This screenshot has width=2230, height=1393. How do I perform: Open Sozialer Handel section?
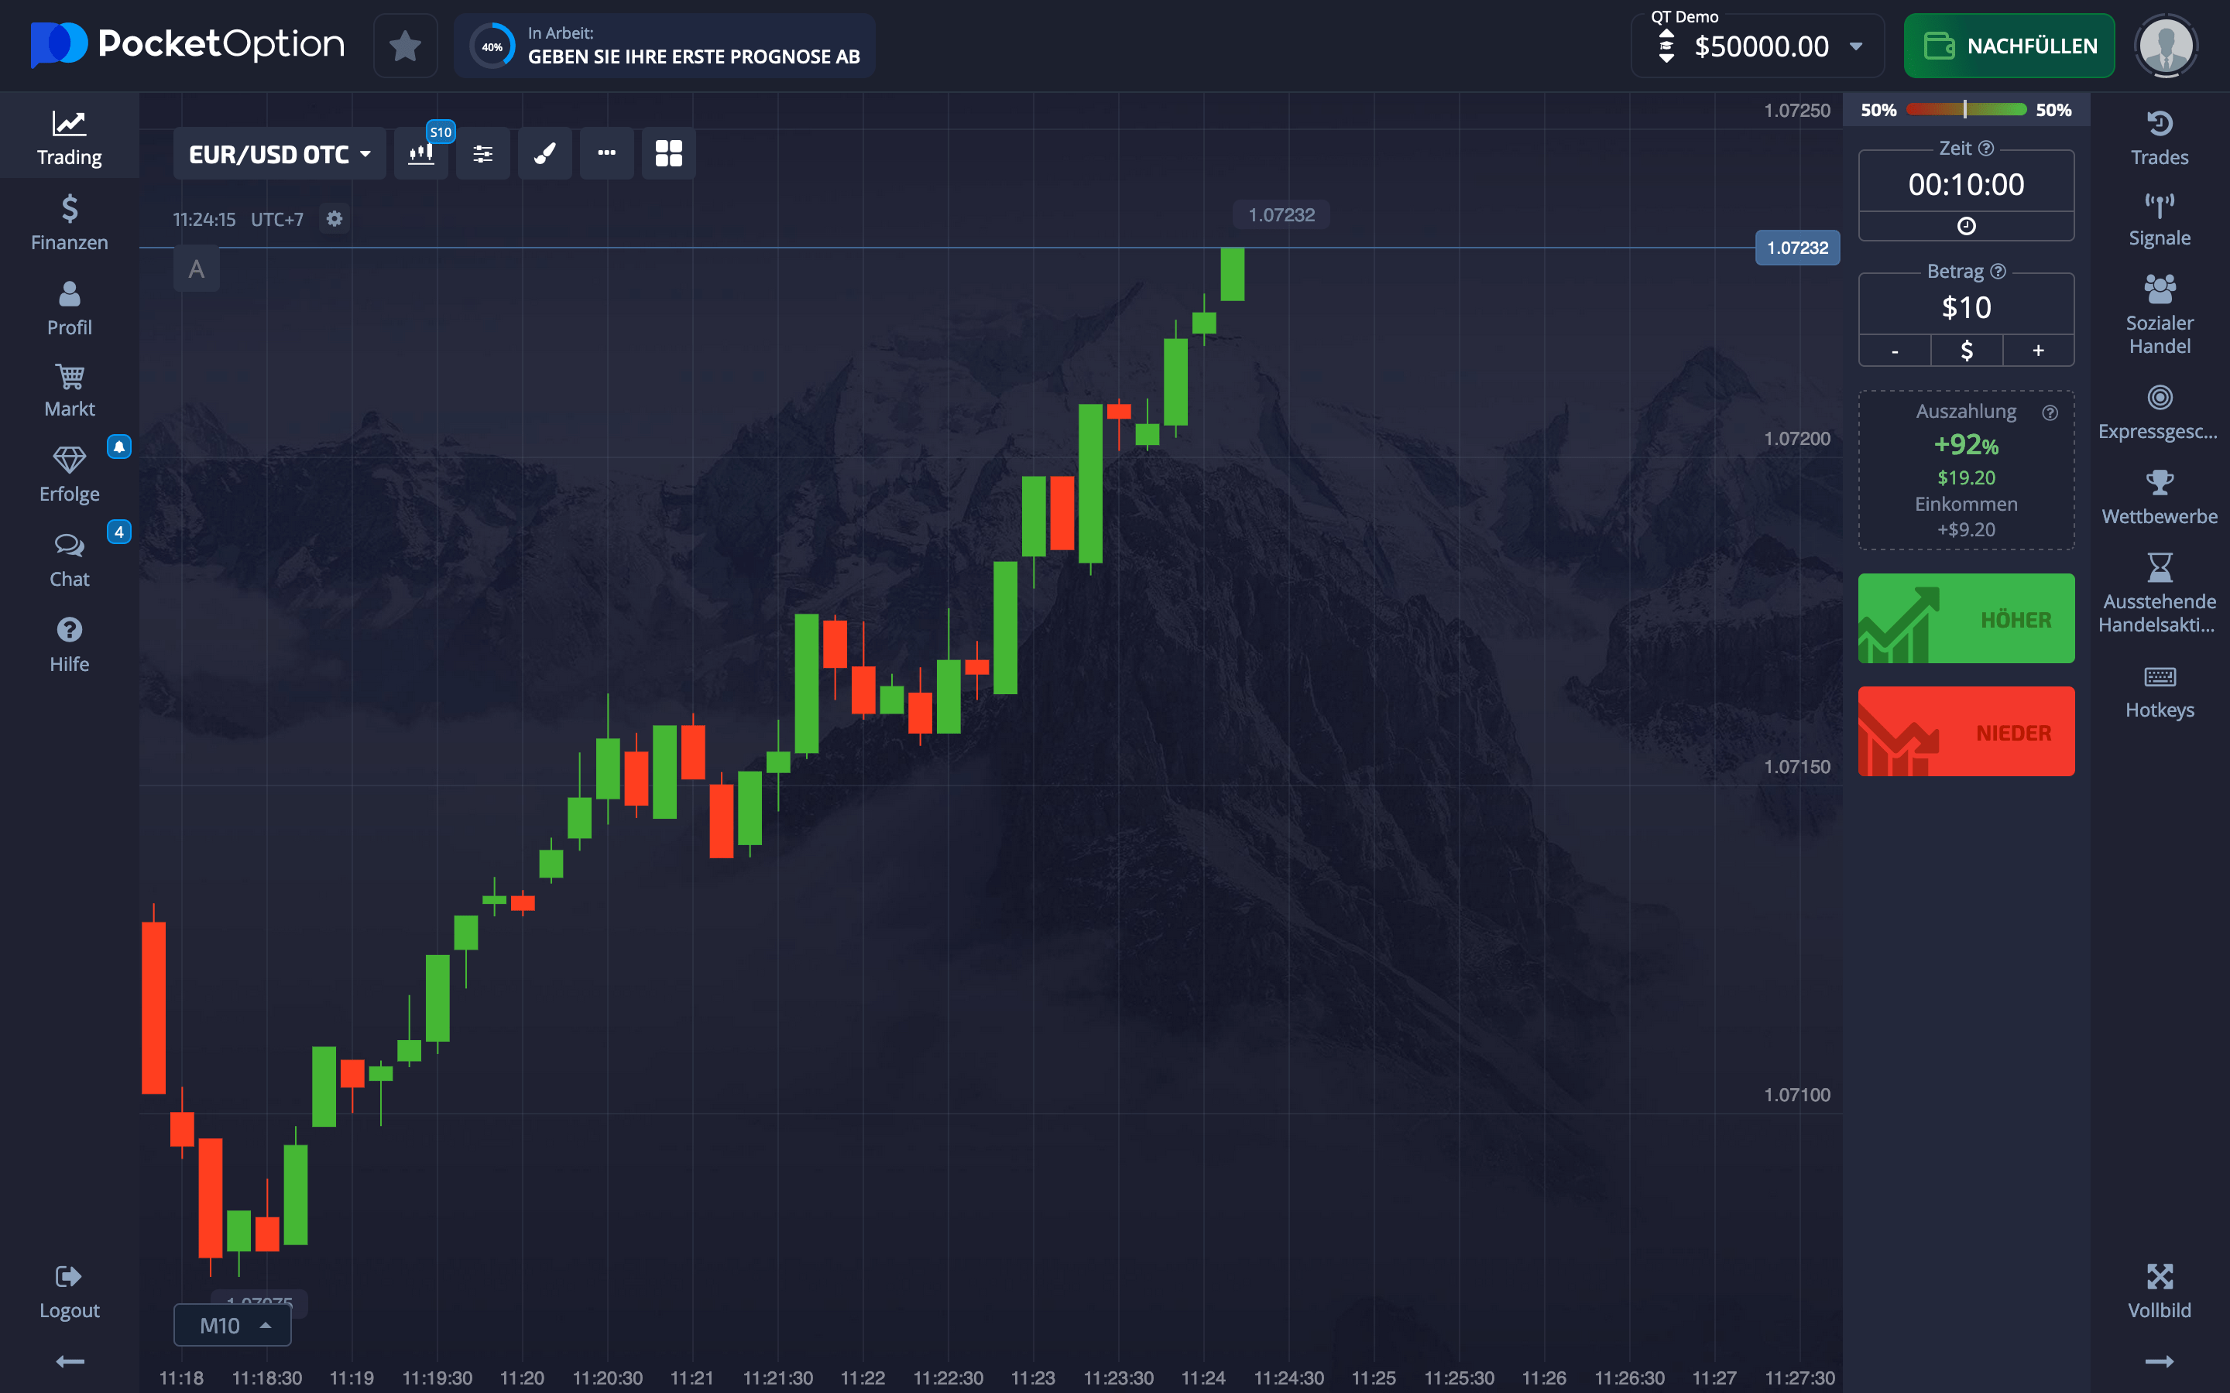(2159, 315)
